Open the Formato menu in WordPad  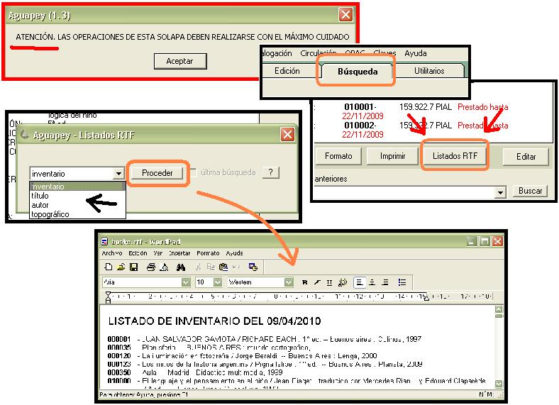click(208, 253)
